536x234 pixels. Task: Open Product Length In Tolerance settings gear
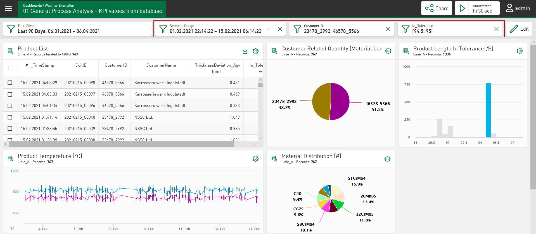pos(520,51)
